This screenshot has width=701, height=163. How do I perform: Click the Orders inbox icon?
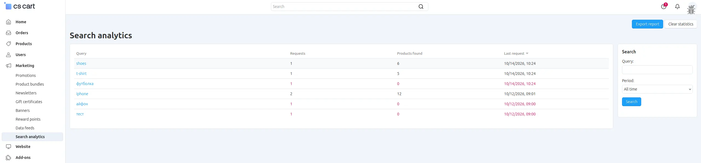[x=9, y=33]
